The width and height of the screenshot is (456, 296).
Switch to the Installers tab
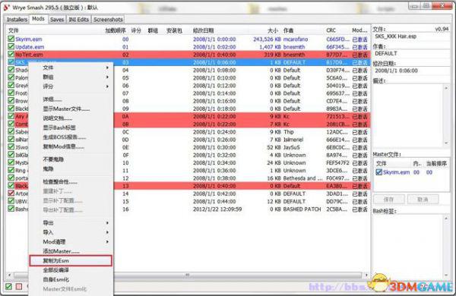[x=17, y=20]
